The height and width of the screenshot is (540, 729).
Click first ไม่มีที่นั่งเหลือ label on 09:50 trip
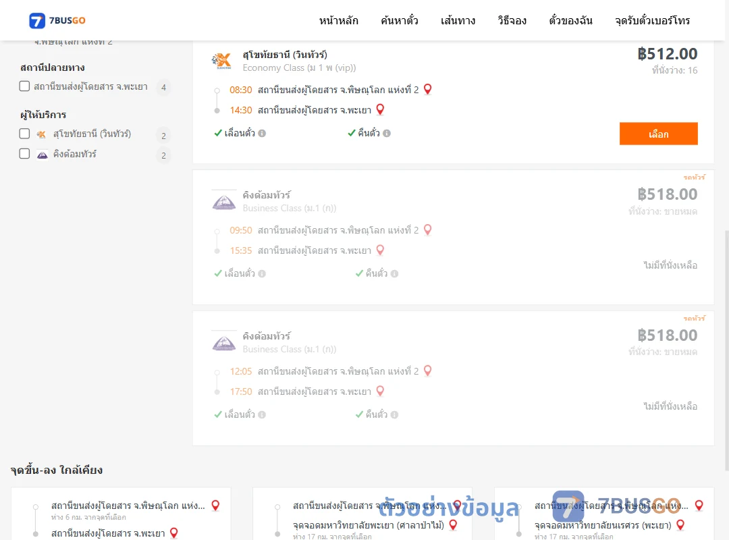click(x=670, y=265)
